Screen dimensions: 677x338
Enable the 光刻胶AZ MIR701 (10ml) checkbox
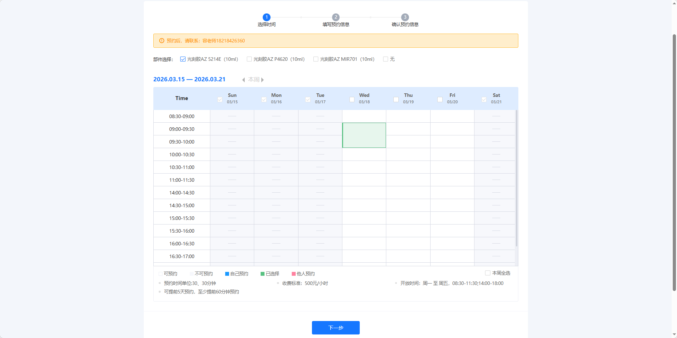316,59
